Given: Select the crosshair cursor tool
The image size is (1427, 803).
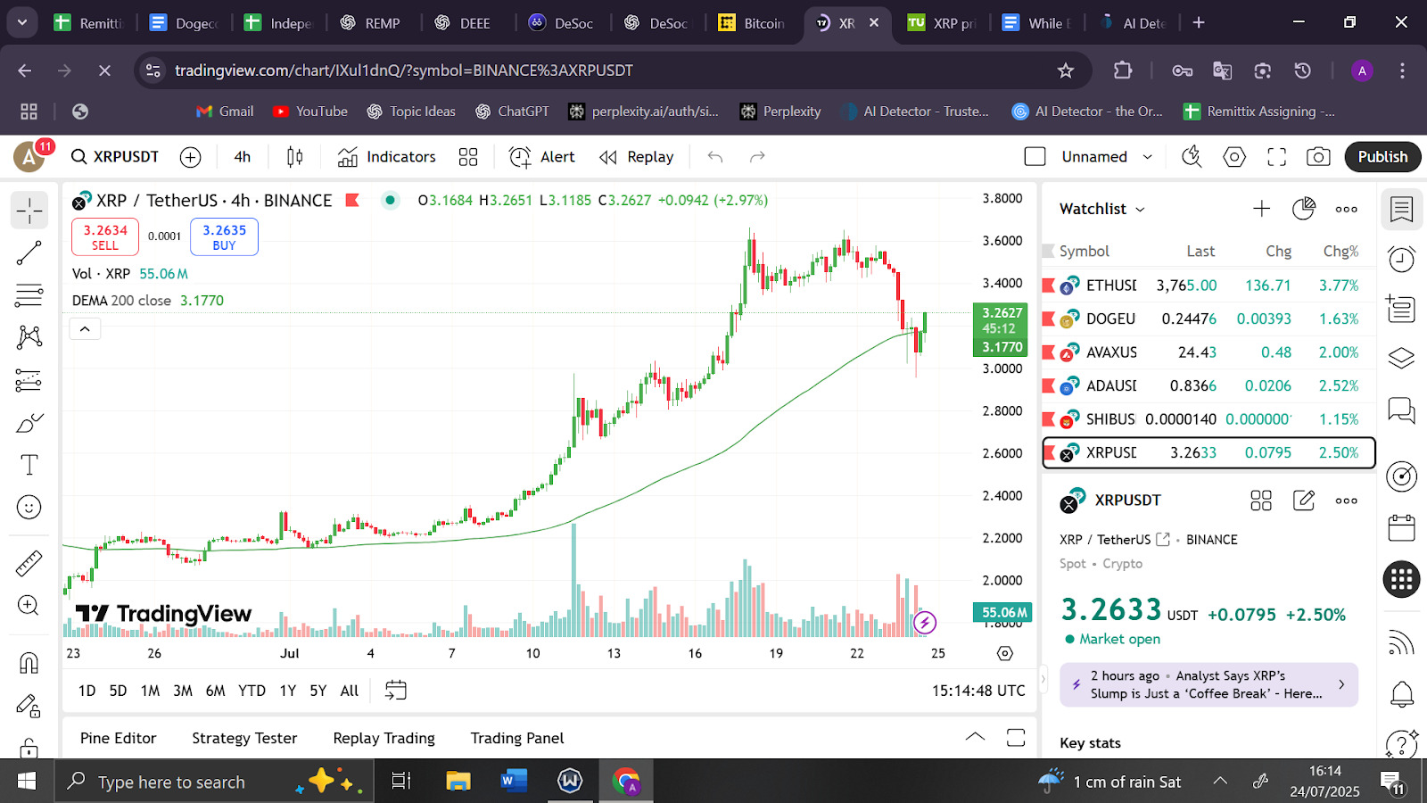Looking at the screenshot, I should [29, 211].
